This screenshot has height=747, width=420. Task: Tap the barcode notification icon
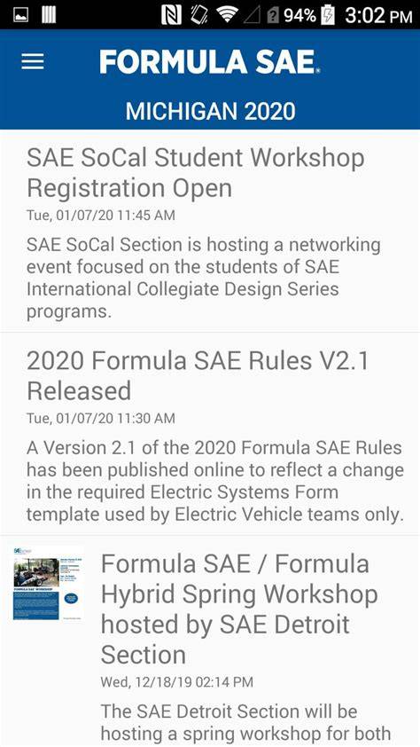pos(49,15)
